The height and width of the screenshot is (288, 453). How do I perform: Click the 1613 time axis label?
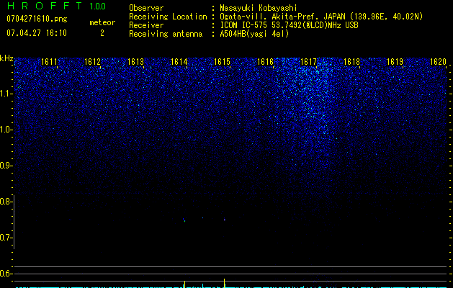click(x=136, y=62)
